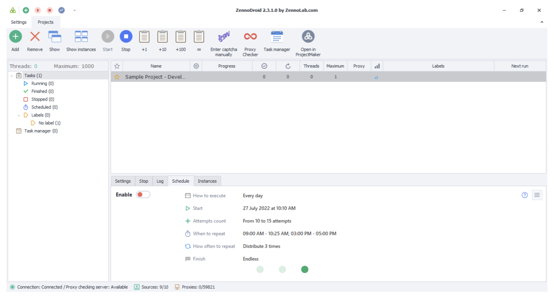The image size is (554, 304).
Task: Click the gear settings column header
Action: tap(196, 66)
